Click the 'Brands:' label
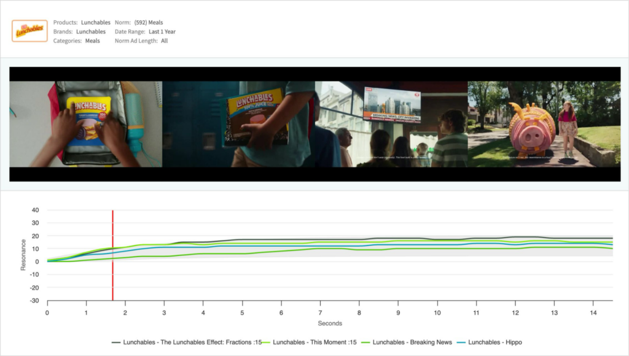Viewport: 629px width, 356px height. click(x=63, y=32)
